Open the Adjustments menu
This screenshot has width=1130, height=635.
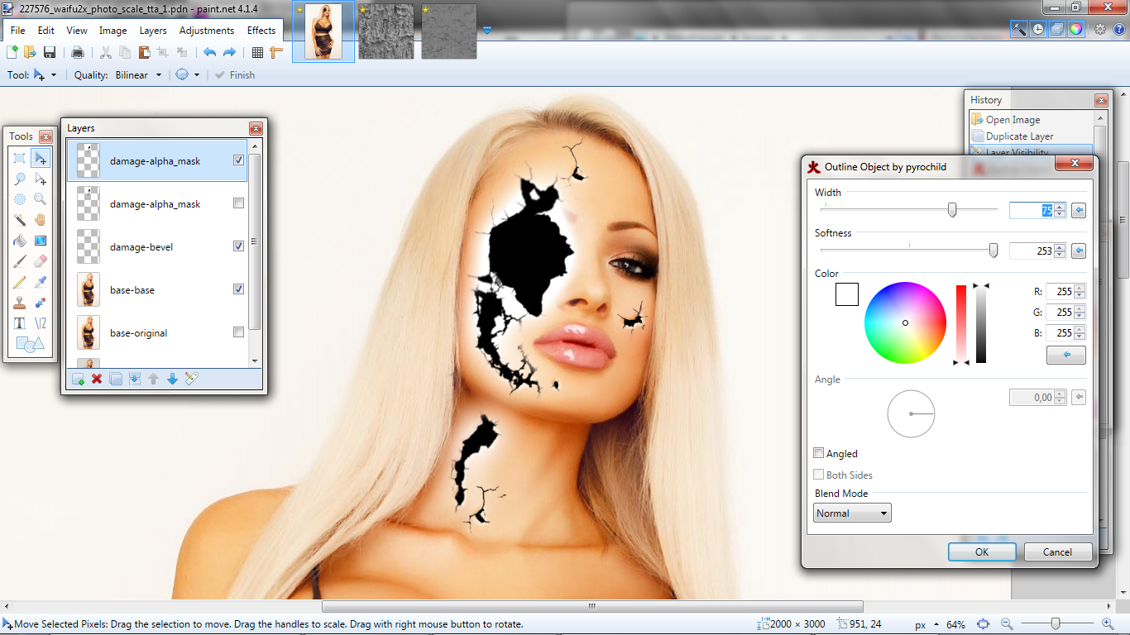[x=207, y=31]
